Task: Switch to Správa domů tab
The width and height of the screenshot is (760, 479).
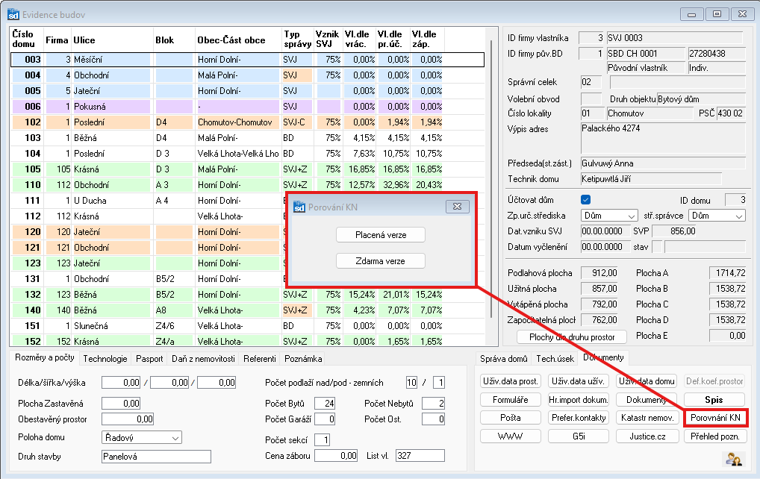Action: tap(504, 358)
